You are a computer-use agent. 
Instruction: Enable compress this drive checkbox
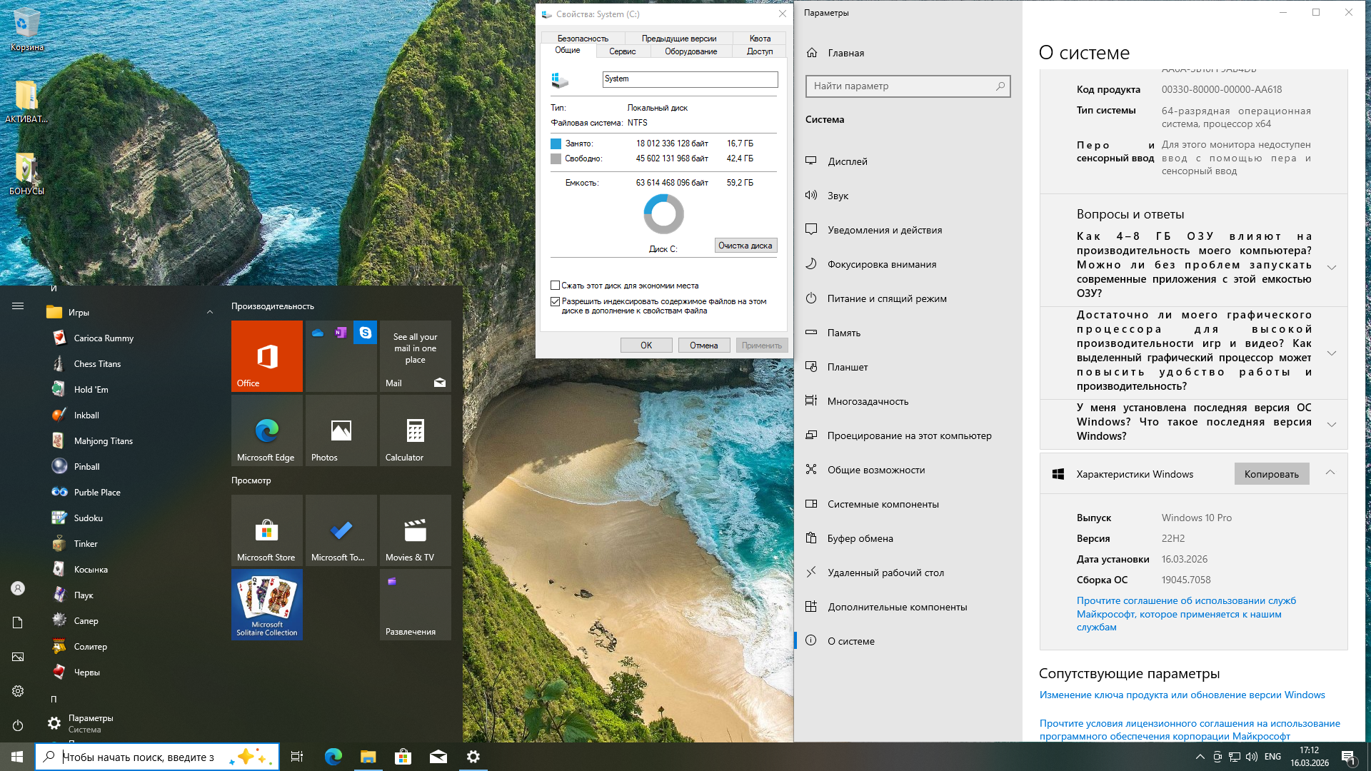click(x=556, y=286)
